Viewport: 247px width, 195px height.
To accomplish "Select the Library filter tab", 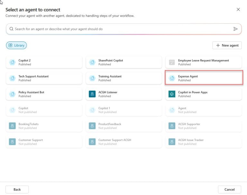I will tap(16, 46).
